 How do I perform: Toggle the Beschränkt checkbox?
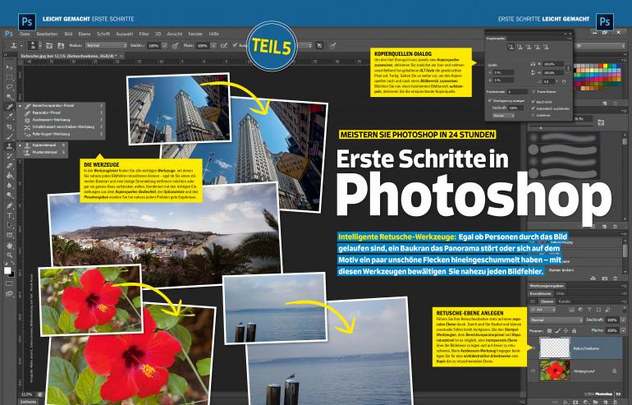click(534, 102)
